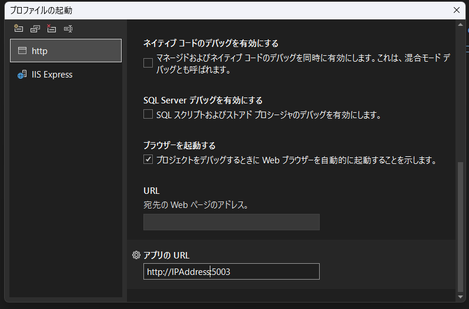The width and height of the screenshot is (469, 309).
Task: Select the http launch profile
Action: 66,51
